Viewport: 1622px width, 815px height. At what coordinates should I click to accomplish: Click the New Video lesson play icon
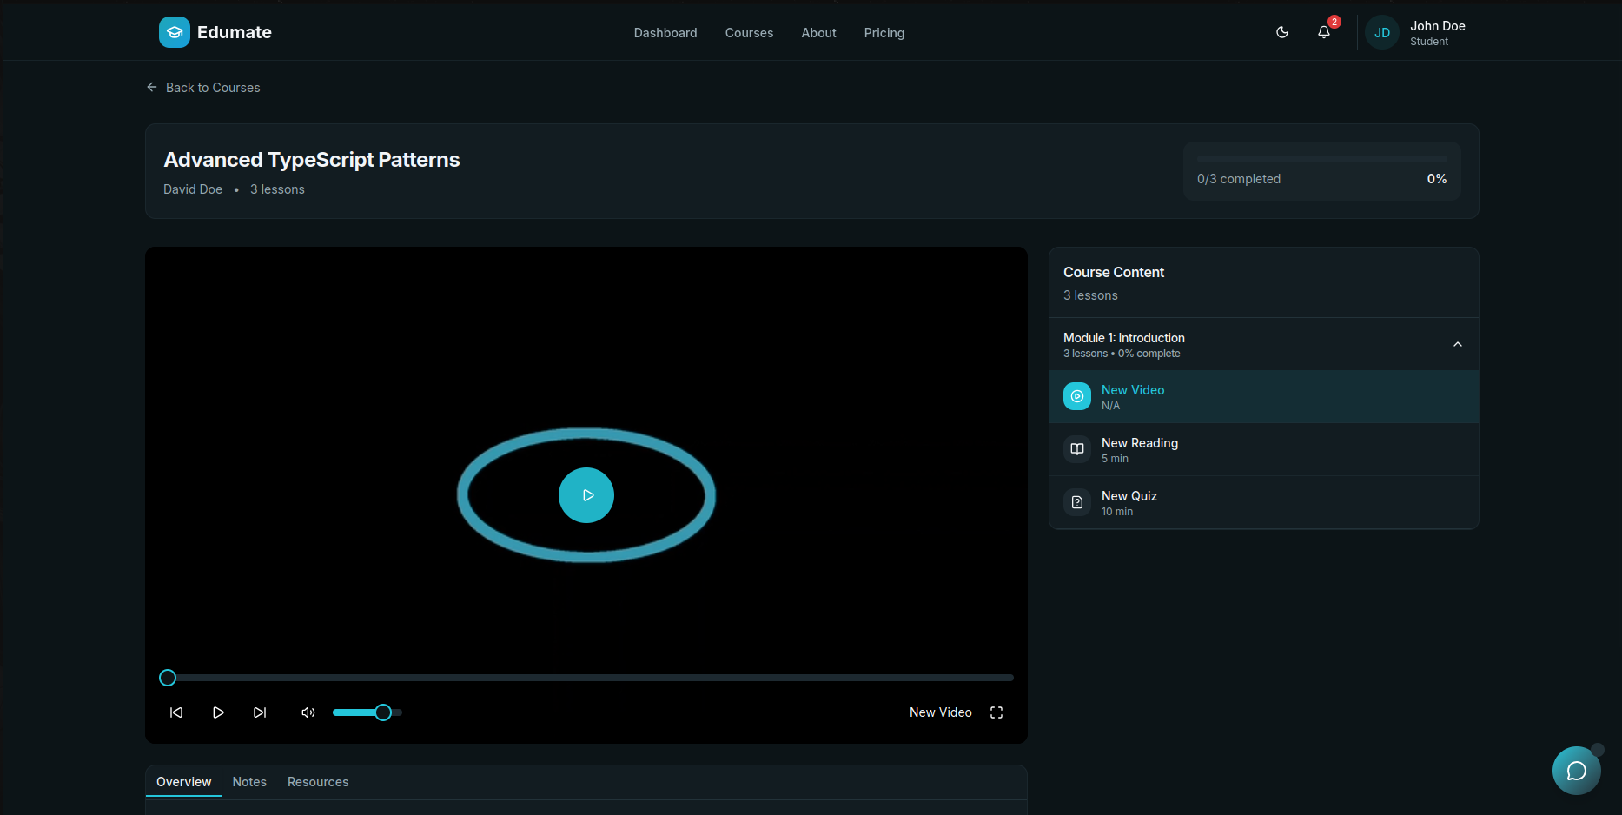point(1077,396)
